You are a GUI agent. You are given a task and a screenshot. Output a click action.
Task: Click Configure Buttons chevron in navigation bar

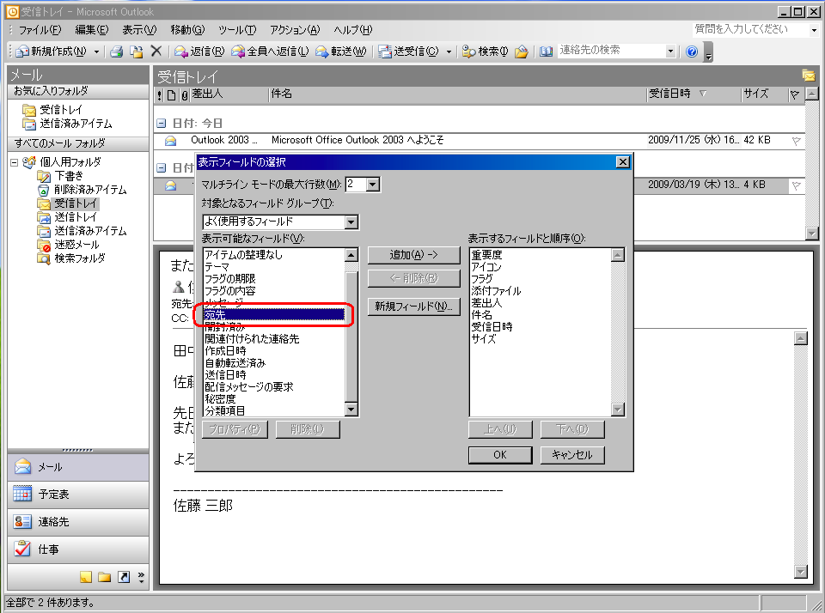tap(141, 577)
